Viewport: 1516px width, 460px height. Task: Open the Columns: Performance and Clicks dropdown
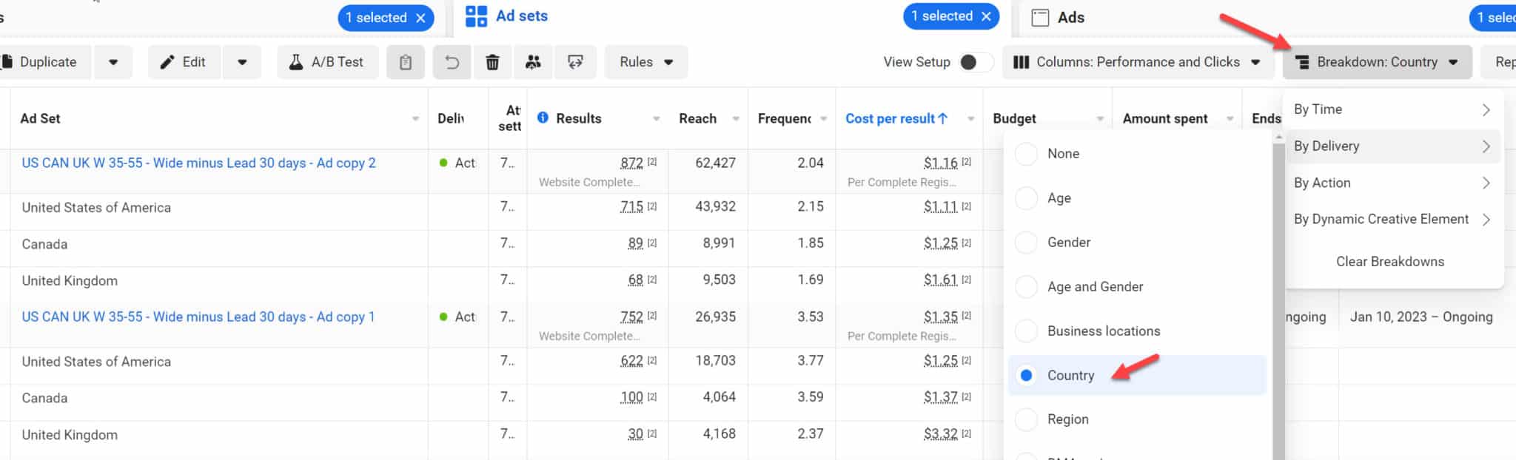click(1136, 62)
